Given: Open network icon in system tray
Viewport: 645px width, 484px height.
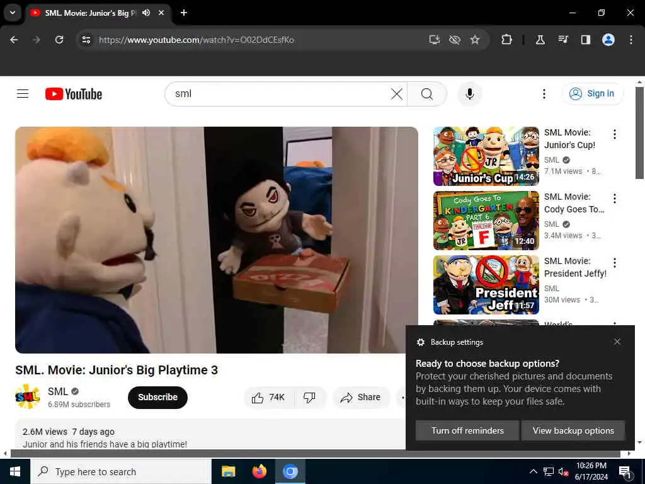Looking at the screenshot, I should pyautogui.click(x=549, y=471).
